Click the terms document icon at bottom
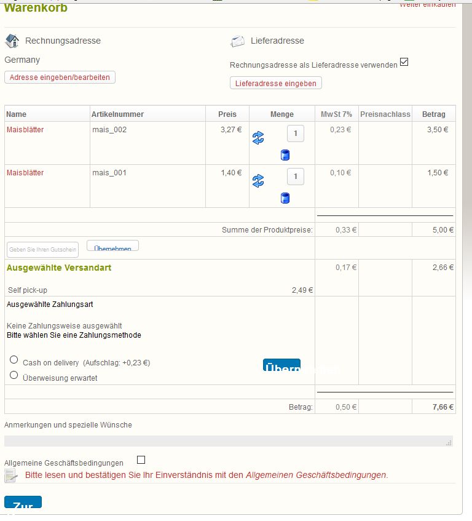Screen dimensions: 472x521 pyautogui.click(x=11, y=475)
